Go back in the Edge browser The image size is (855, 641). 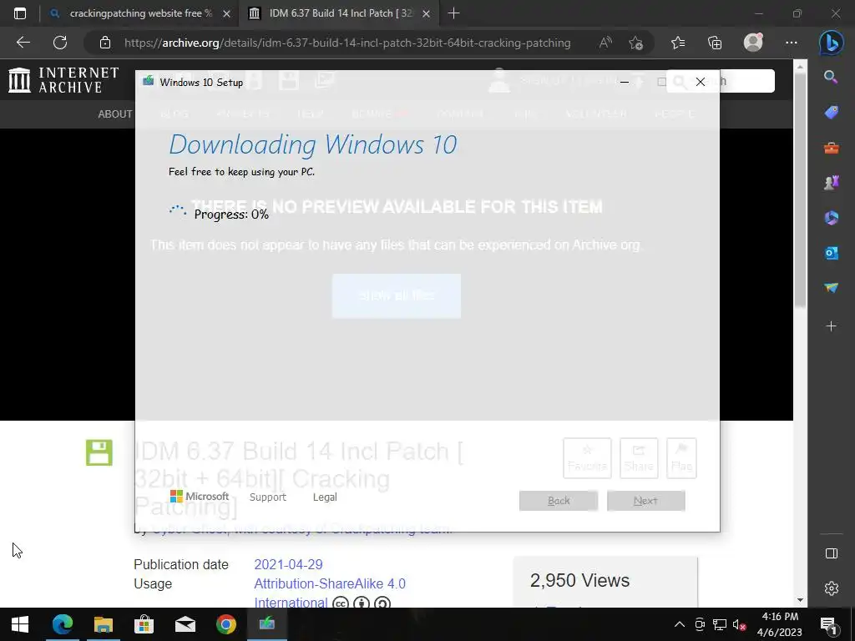pyautogui.click(x=23, y=43)
